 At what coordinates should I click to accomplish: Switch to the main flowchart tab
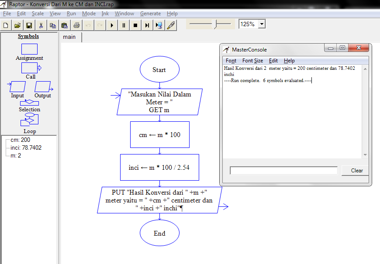(70, 37)
